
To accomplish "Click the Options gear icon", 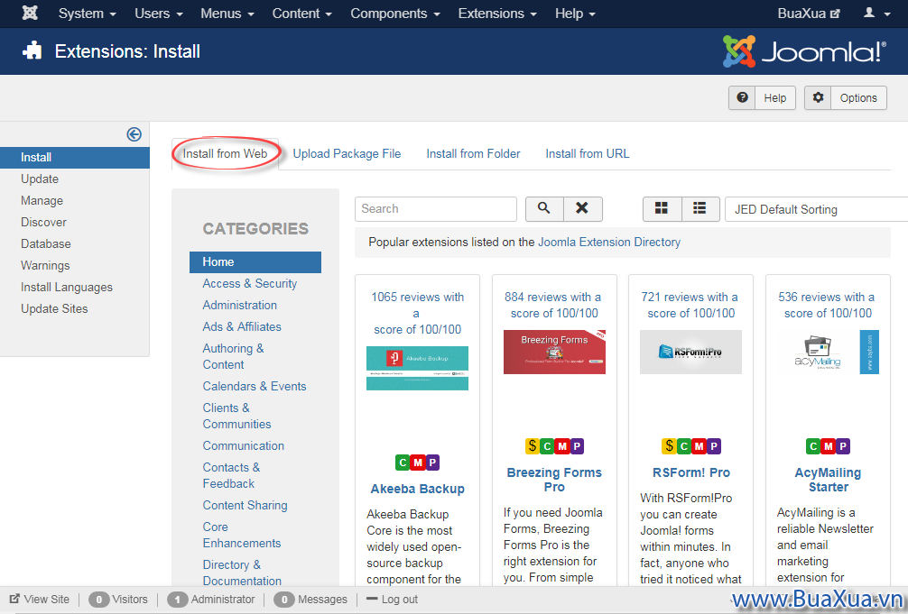I will pos(818,97).
